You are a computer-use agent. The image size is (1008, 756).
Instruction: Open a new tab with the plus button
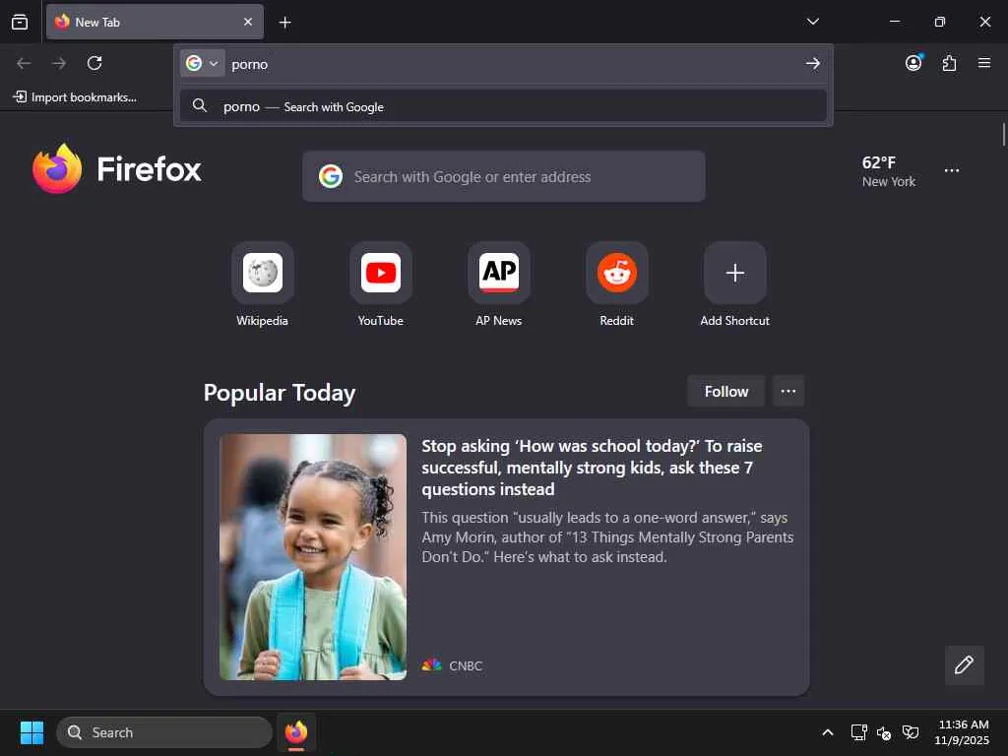point(284,23)
